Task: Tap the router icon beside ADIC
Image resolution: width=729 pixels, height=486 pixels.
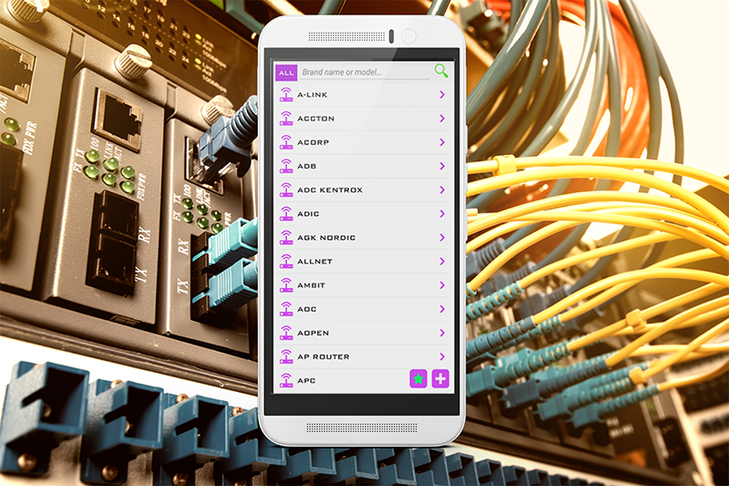Action: point(286,213)
